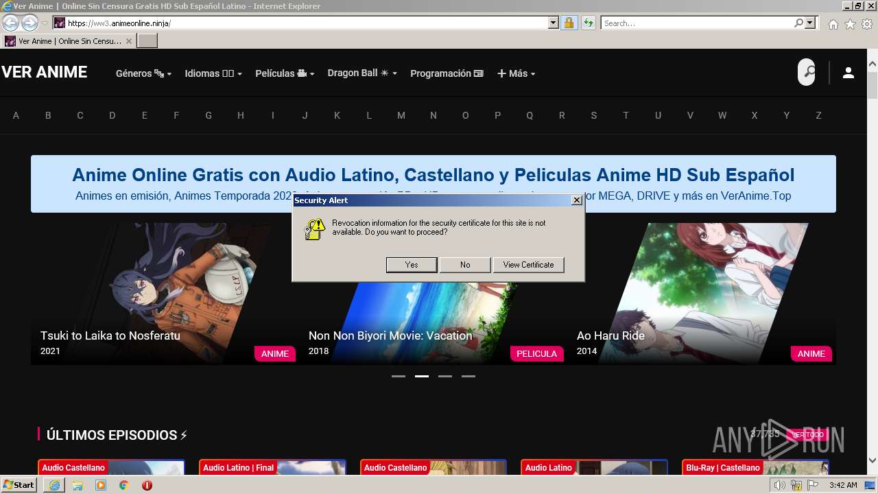Image resolution: width=878 pixels, height=494 pixels.
Task: Filter anime by letter A
Action: (x=16, y=115)
